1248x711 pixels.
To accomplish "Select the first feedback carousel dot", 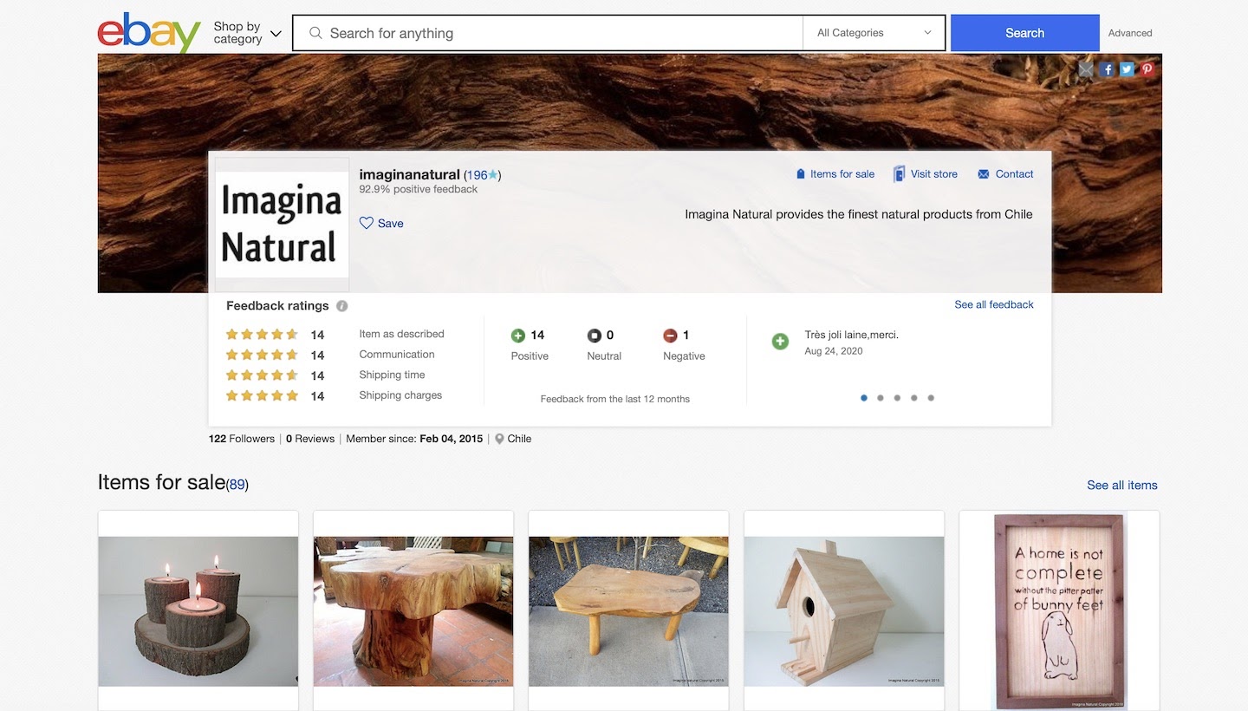I will pos(864,398).
